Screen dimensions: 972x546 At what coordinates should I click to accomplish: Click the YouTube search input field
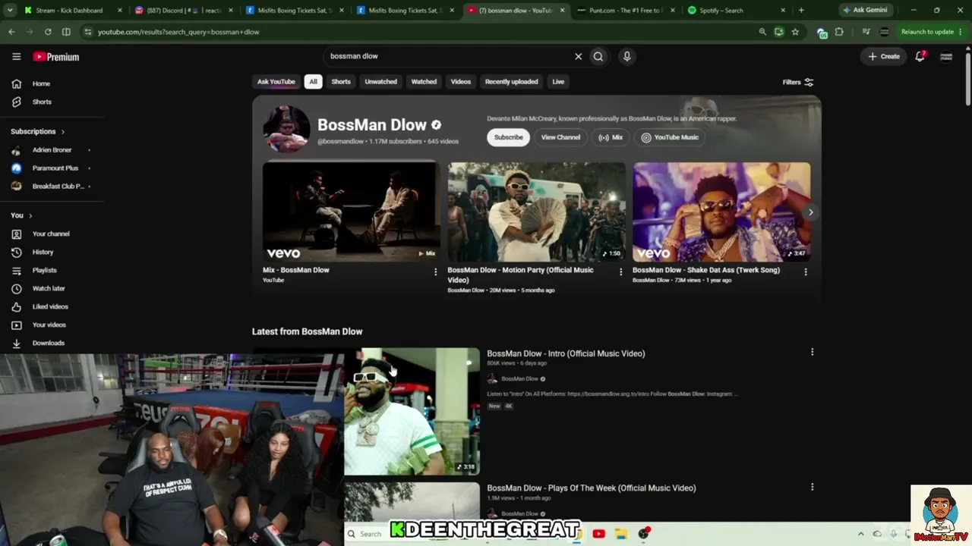pyautogui.click(x=448, y=56)
